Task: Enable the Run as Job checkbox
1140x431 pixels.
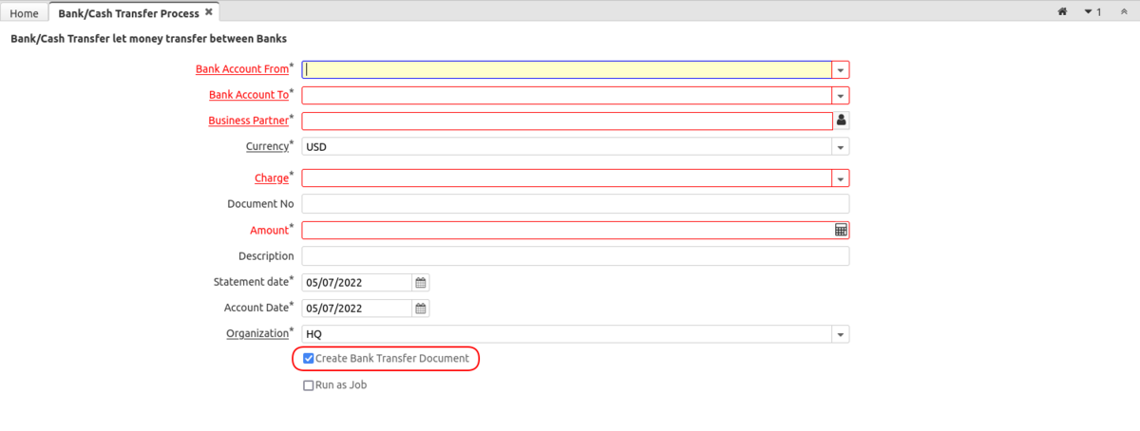Action: (309, 385)
